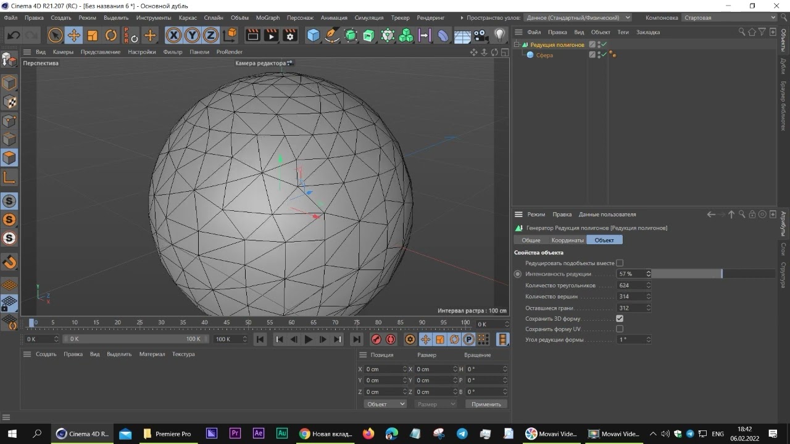790x444 pixels.
Task: Click the Planar Workplane grid icon in left toolbar
Action: pos(9,285)
